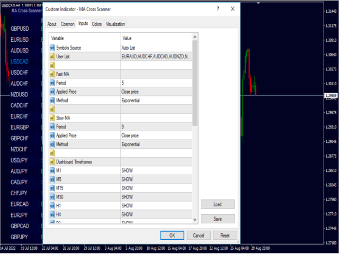Select the Inputs tab
Viewport: 339px width, 254px height.
83,23
